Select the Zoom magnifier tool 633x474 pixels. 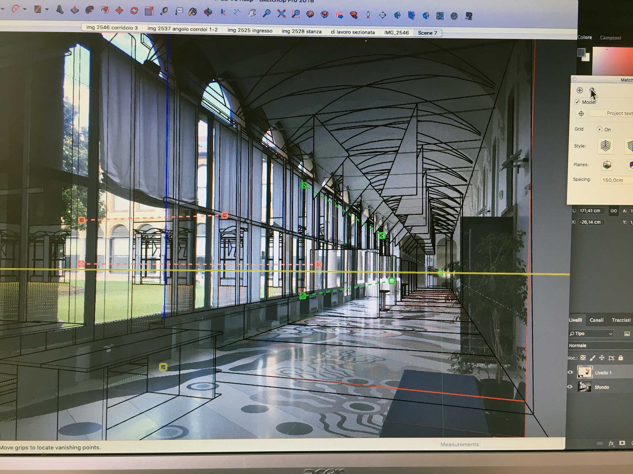tap(267, 13)
